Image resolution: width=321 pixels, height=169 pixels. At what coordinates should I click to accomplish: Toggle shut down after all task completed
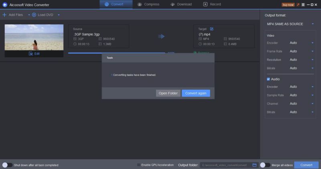pos(7,165)
